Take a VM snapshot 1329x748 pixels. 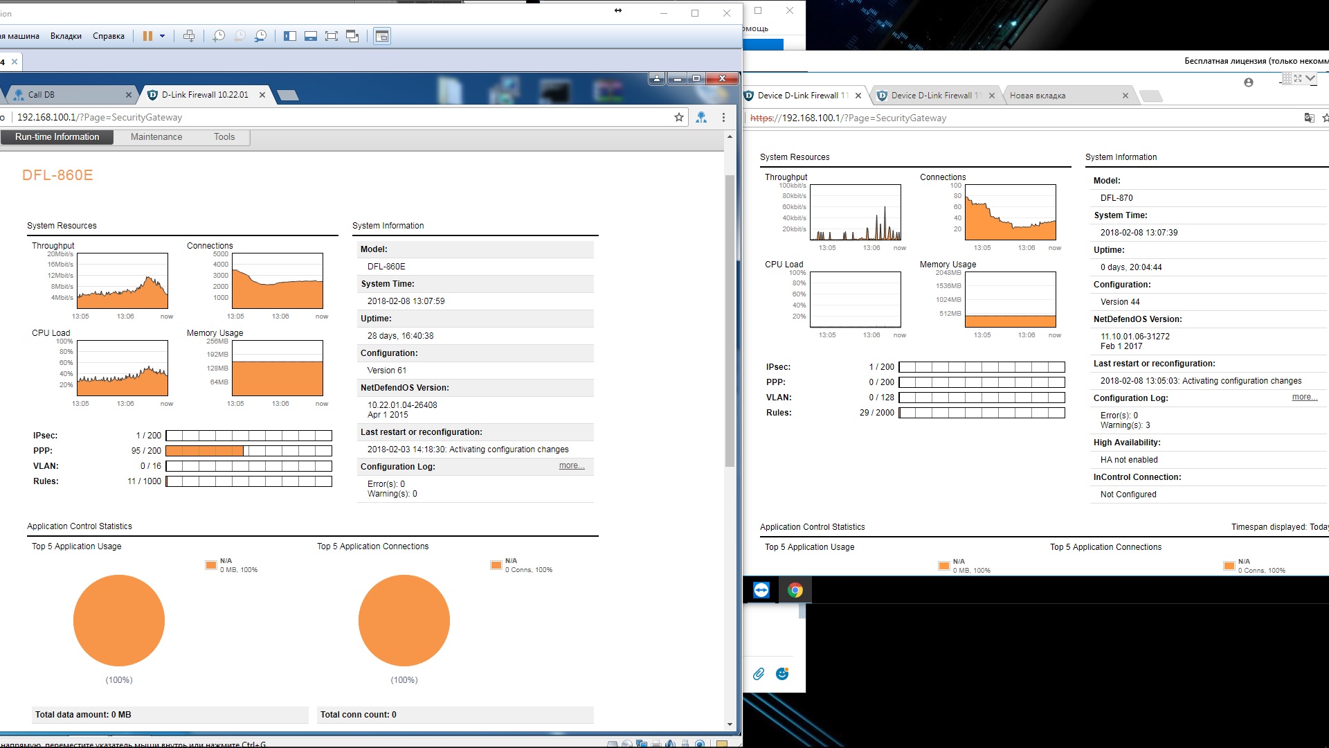[x=219, y=36]
